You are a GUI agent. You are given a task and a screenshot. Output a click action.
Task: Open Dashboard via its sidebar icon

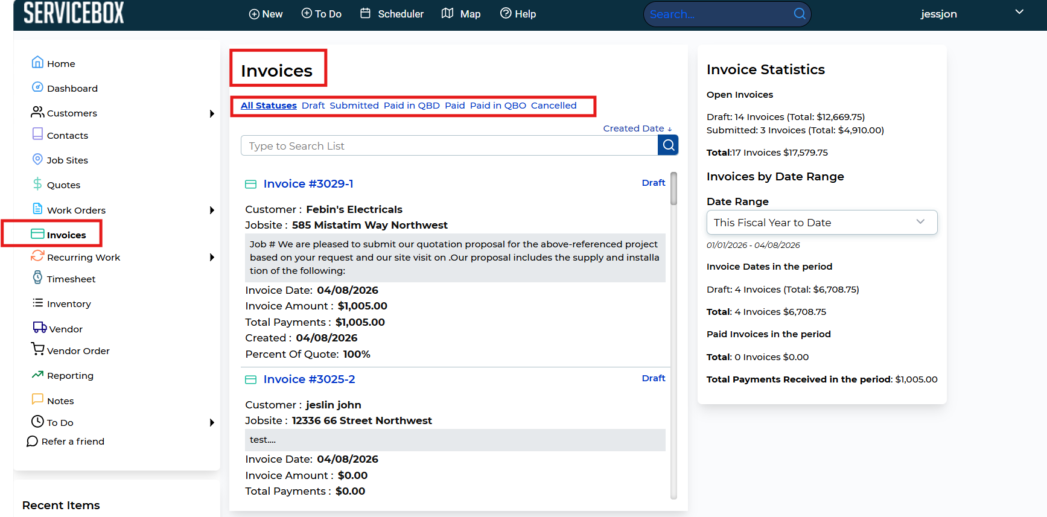pos(37,87)
